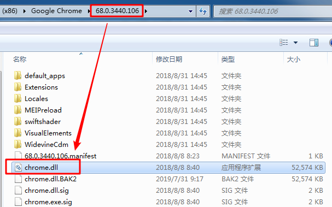Click the 68.0.3440.106.manifest file icon

(x=18, y=156)
